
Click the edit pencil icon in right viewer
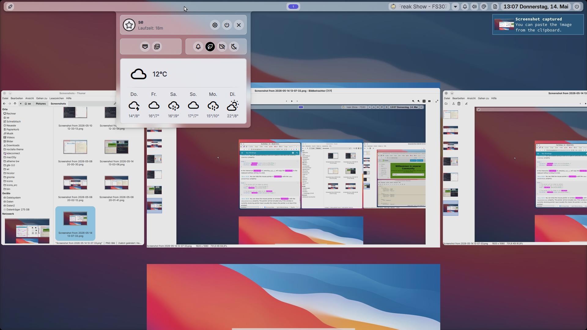(x=466, y=104)
